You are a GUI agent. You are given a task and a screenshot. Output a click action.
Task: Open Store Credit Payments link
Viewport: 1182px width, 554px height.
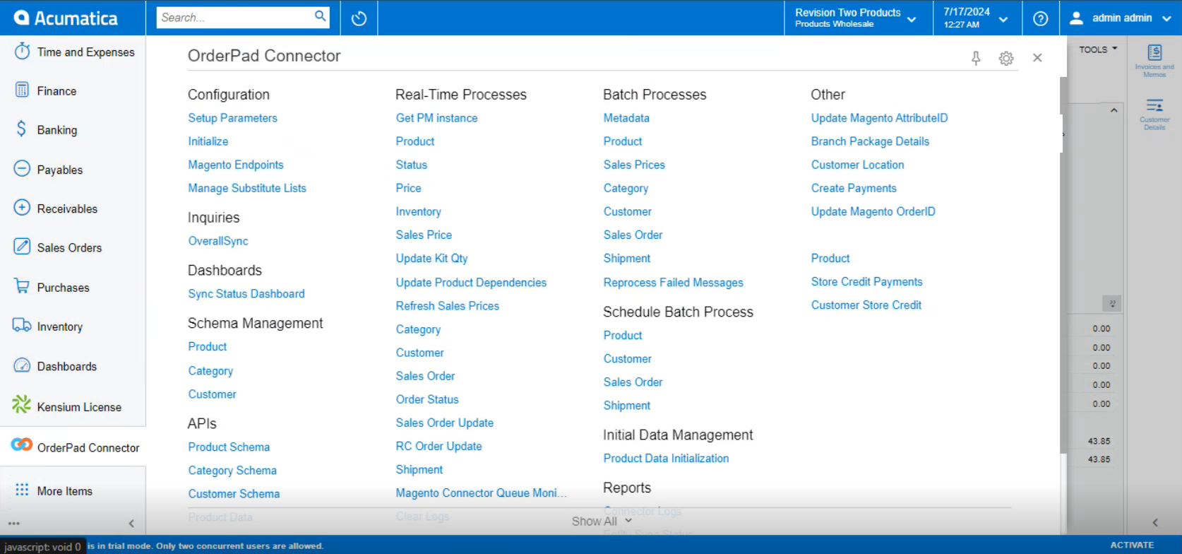point(866,282)
